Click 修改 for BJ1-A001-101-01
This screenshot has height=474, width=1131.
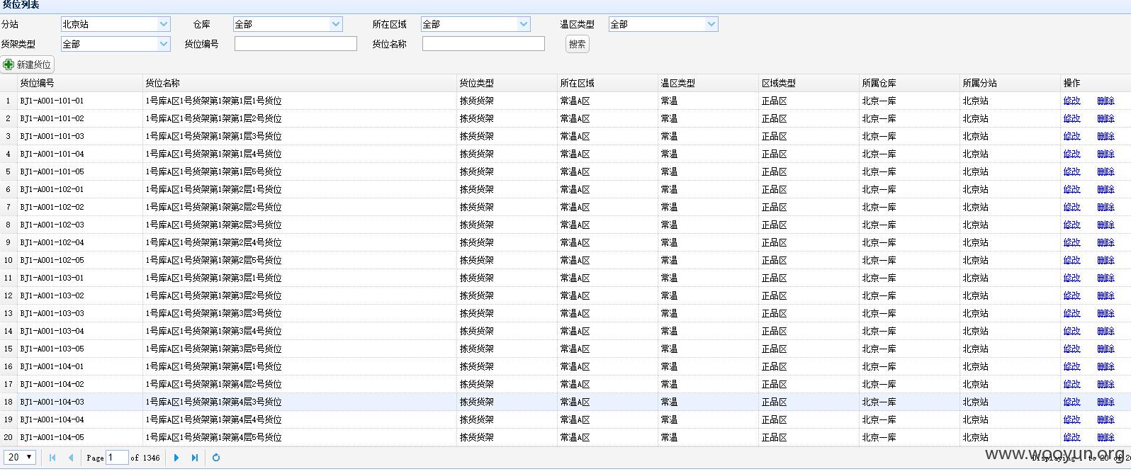pos(1072,101)
